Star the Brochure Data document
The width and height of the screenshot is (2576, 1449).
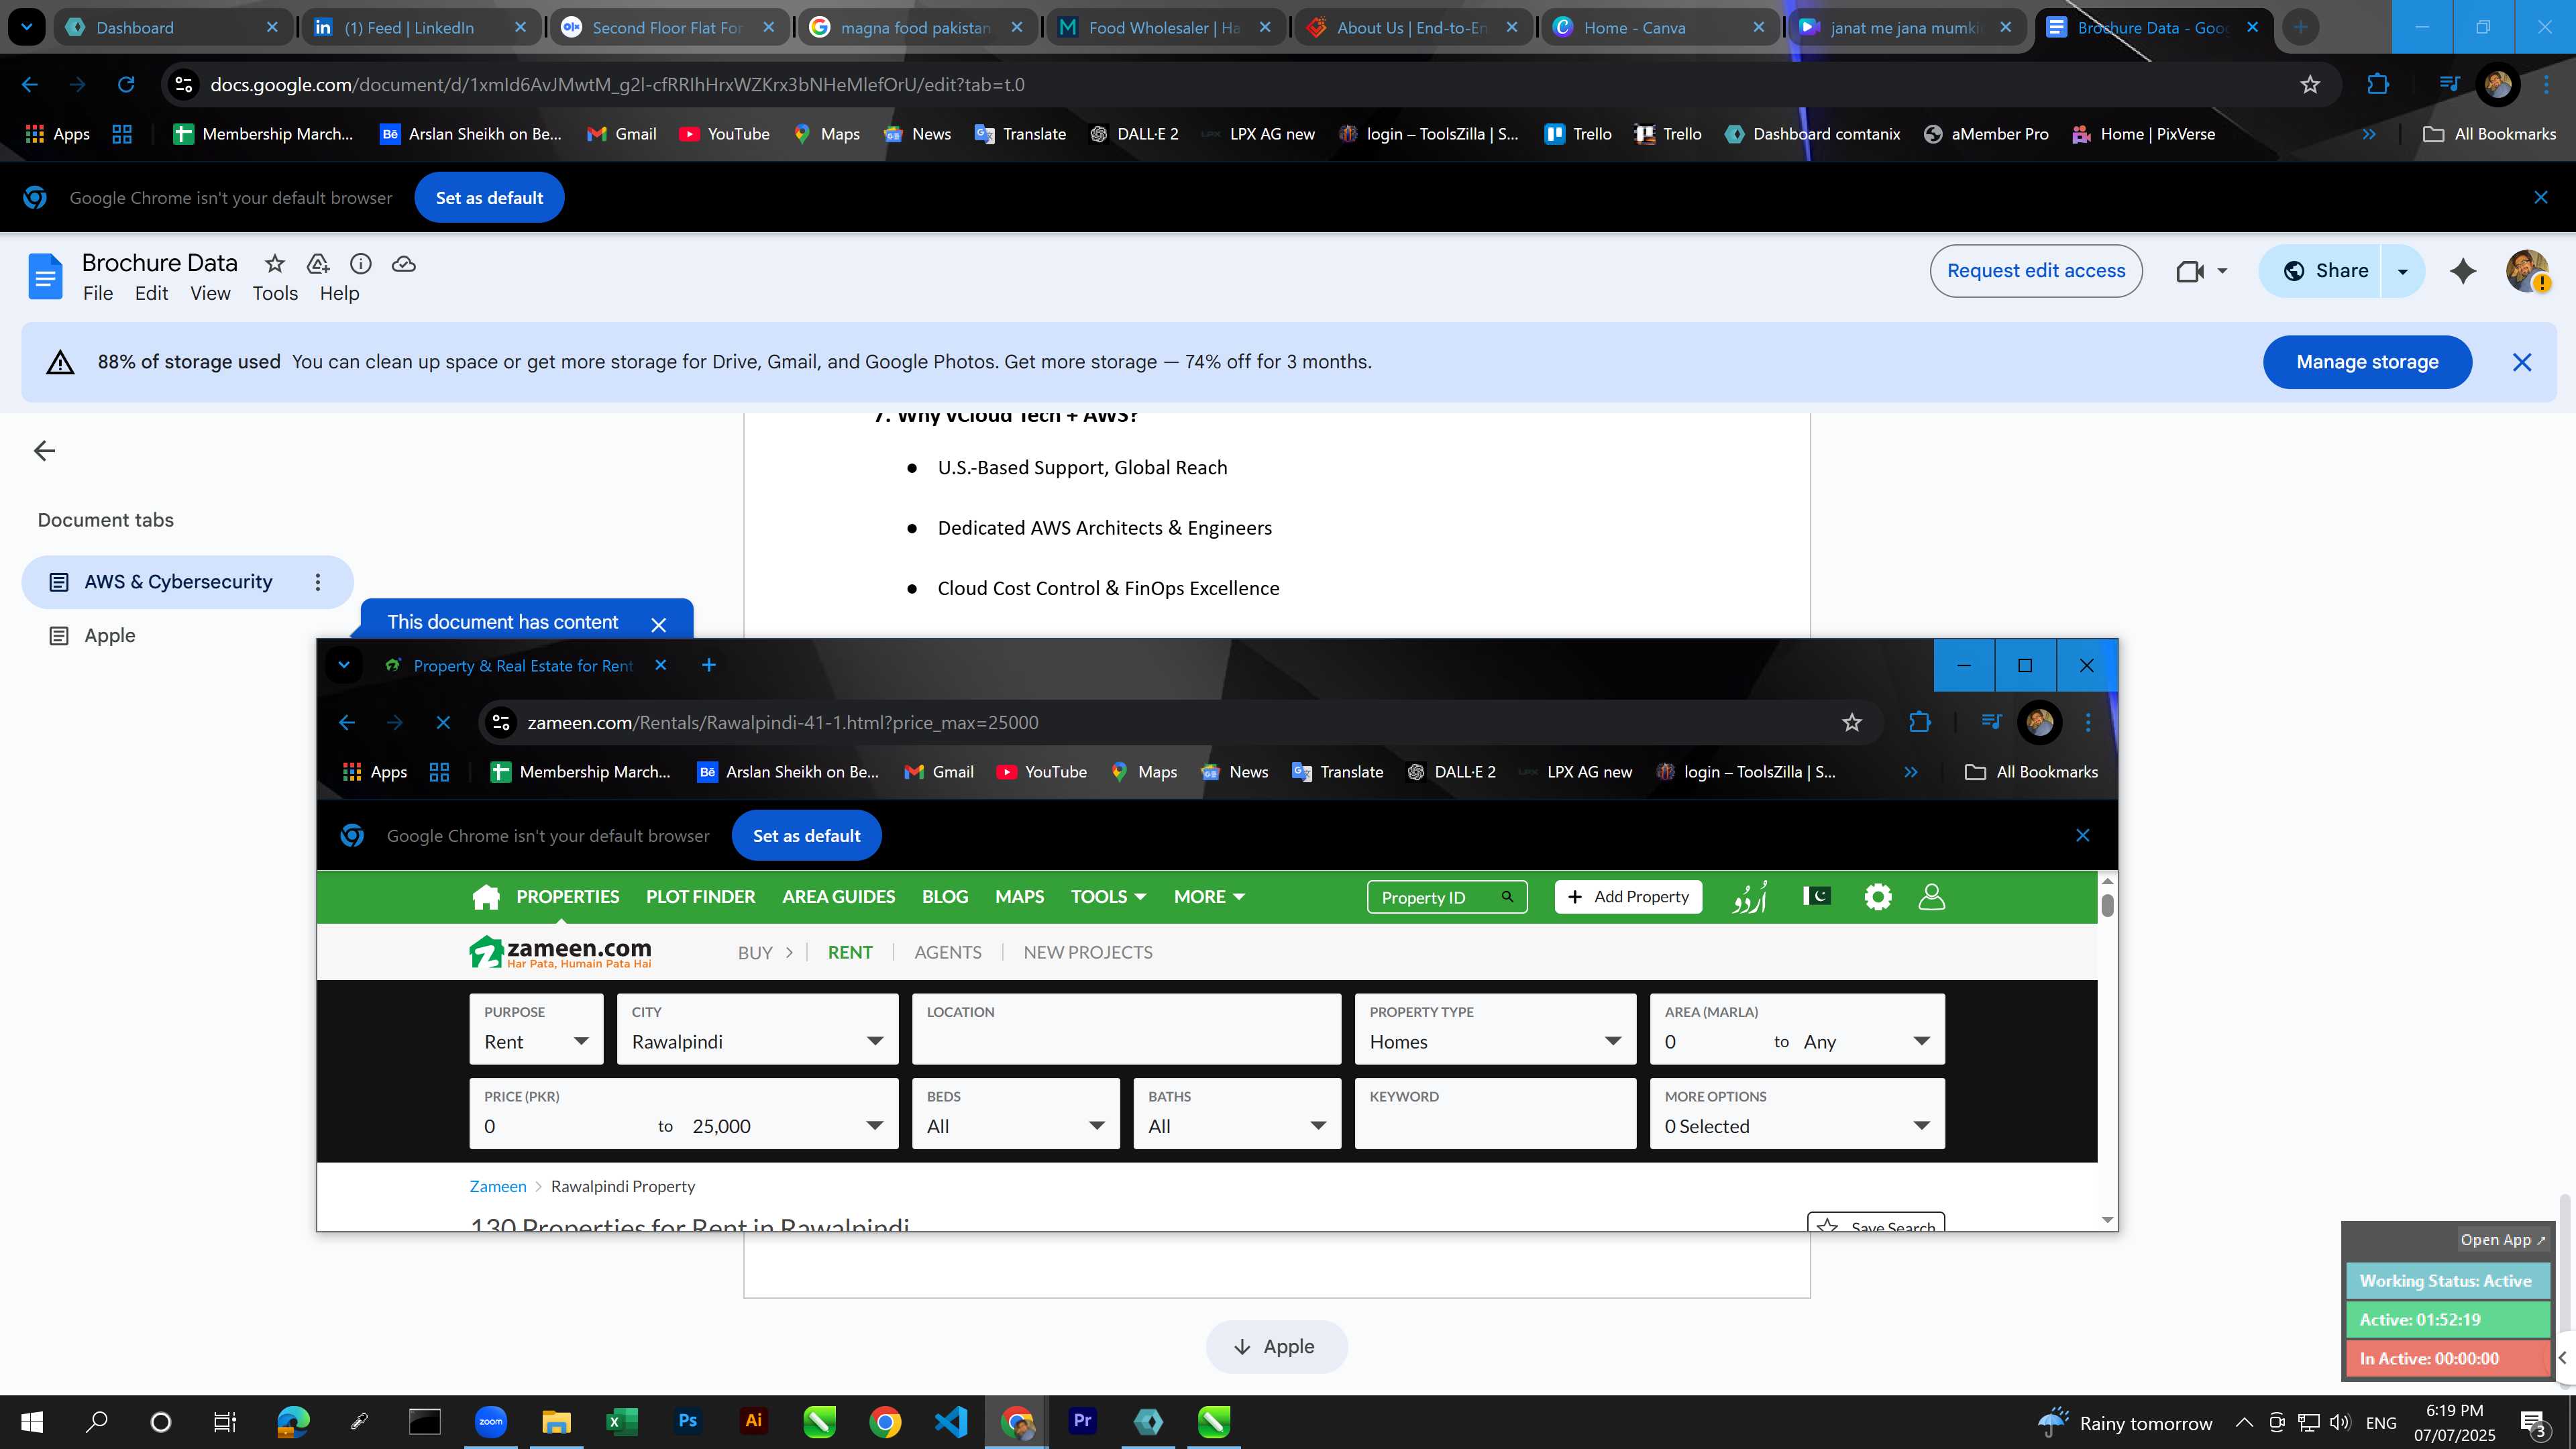tap(274, 264)
